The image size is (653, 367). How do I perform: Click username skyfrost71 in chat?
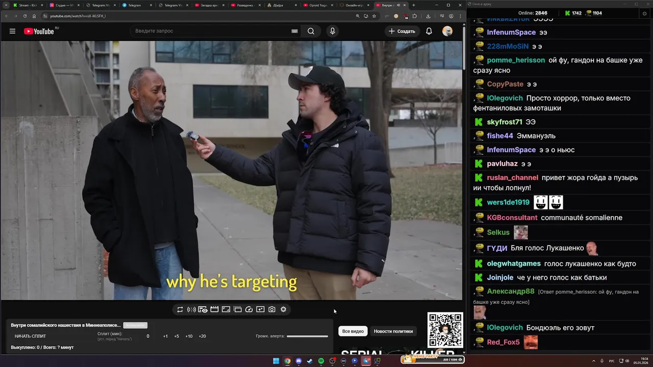tap(505, 122)
